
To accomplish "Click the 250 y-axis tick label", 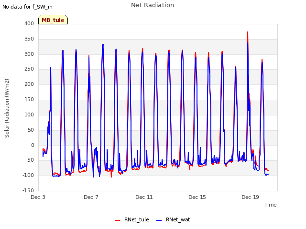I will tap(29, 69).
